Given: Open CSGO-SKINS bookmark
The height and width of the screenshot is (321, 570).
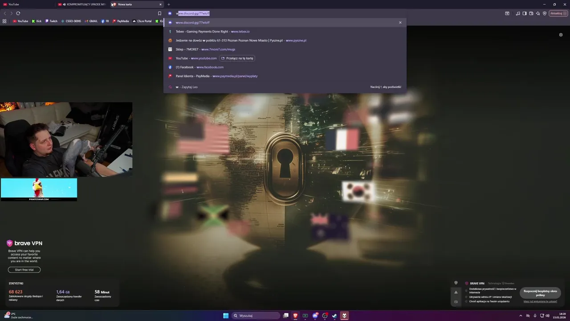Looking at the screenshot, I should [71, 21].
